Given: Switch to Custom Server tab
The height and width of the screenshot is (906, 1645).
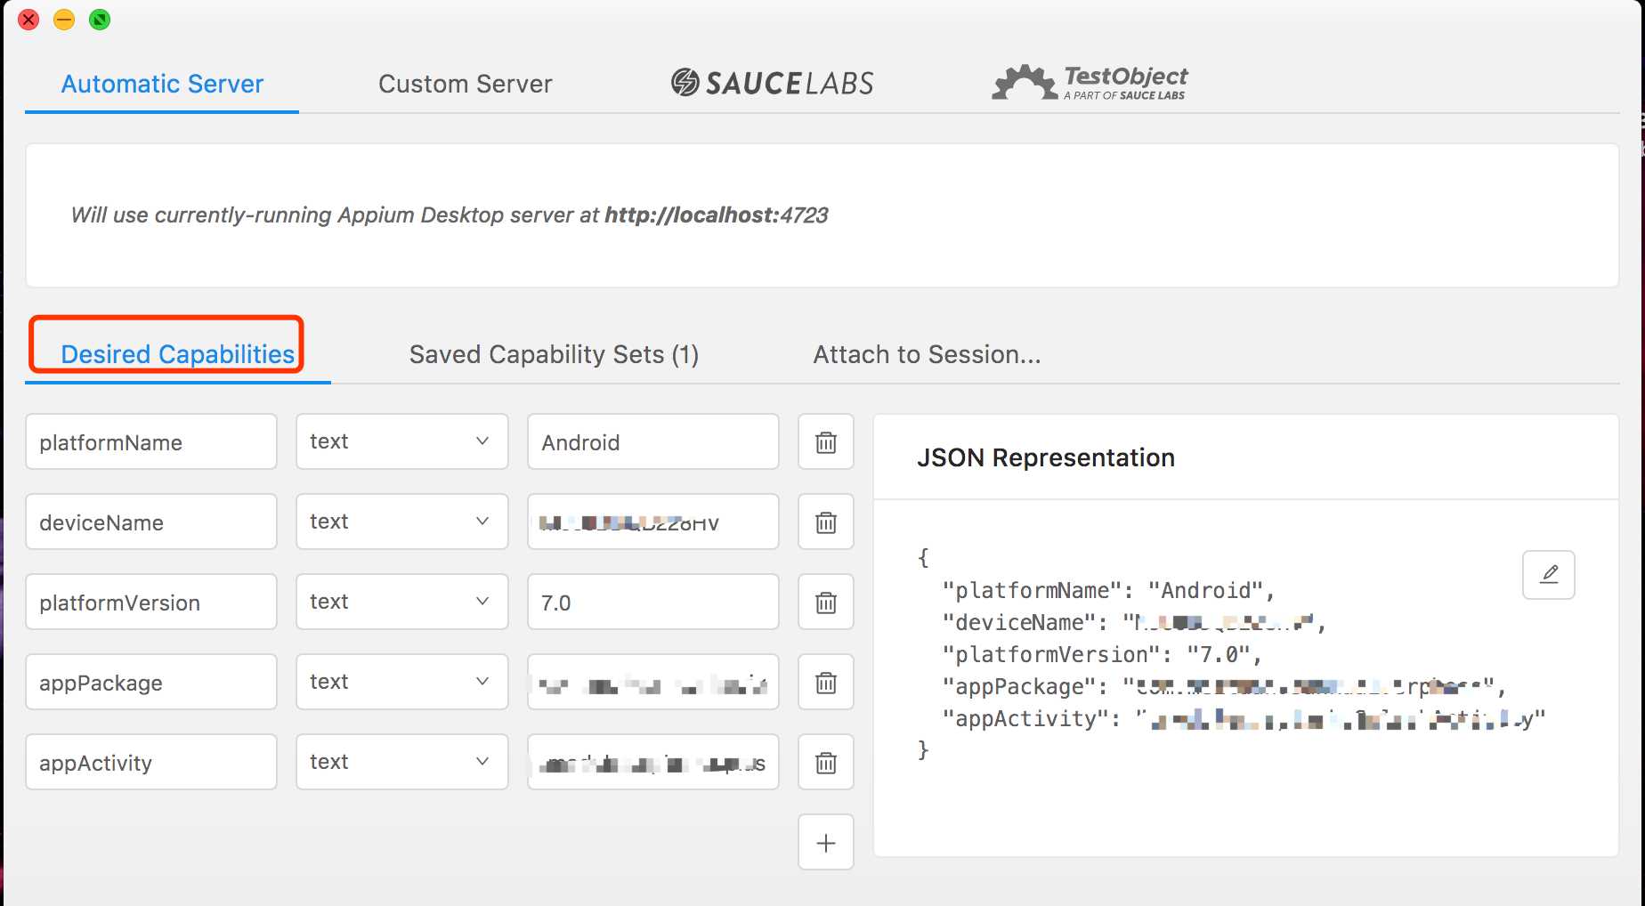Looking at the screenshot, I should coord(466,84).
